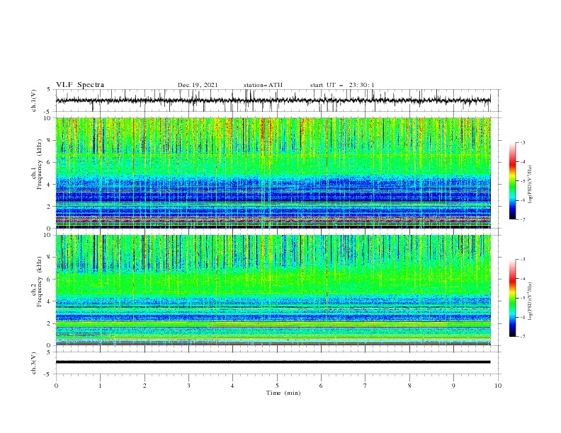The image size is (561, 433).
Task: Click time axis tick label "8"
Action: (409, 386)
